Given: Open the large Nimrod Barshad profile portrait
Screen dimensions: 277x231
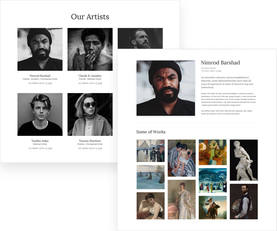Looking at the screenshot, I should 166,88.
